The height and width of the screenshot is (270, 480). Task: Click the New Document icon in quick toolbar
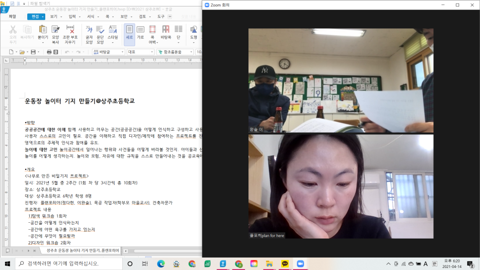coord(11,52)
